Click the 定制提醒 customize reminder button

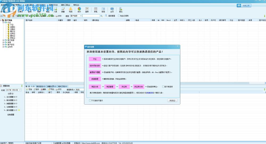11,115
